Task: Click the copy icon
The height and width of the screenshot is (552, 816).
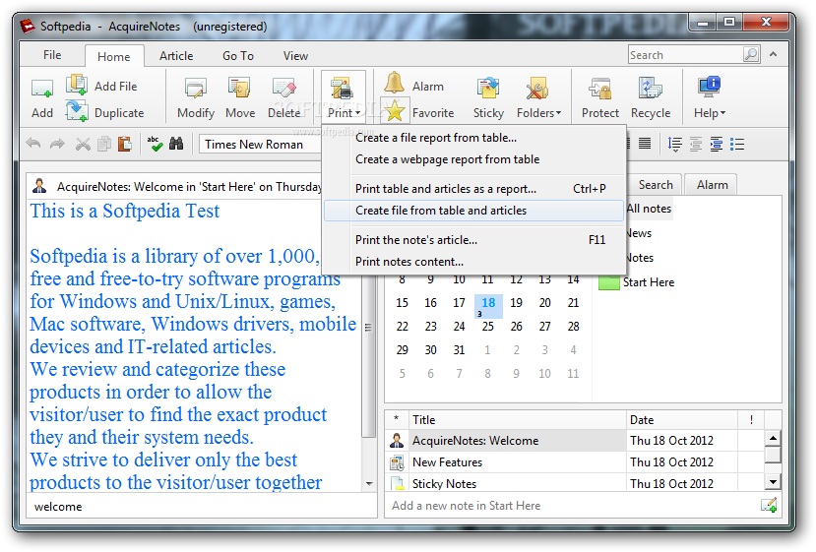Action: (x=104, y=144)
